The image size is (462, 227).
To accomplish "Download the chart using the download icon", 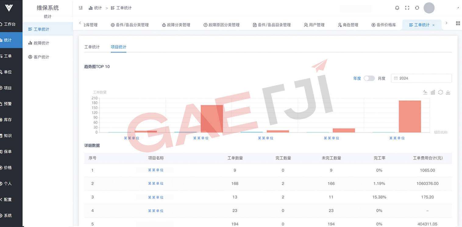I will [448, 92].
